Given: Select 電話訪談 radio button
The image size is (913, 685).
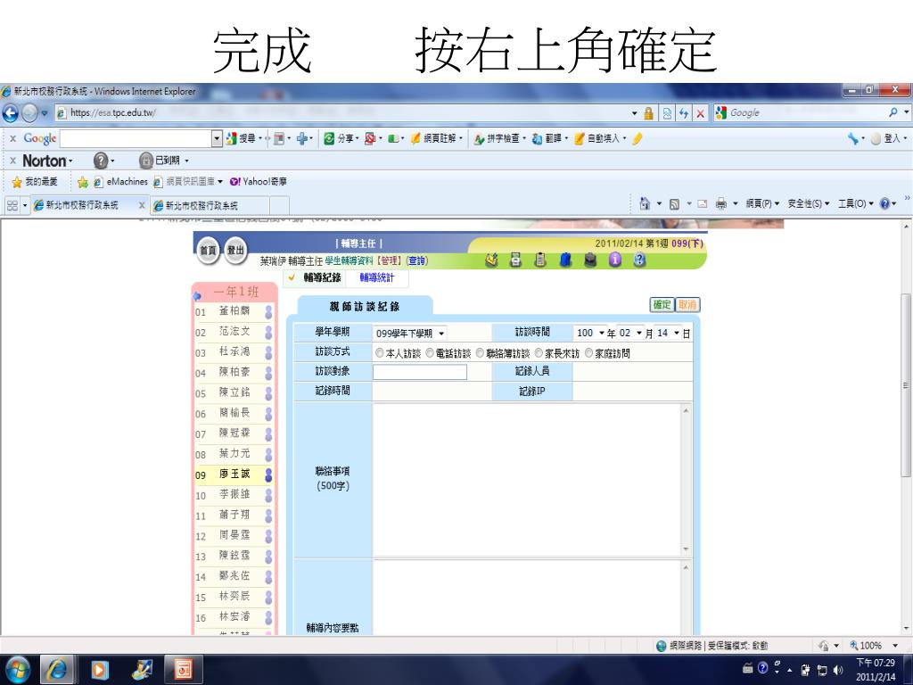Looking at the screenshot, I should (430, 352).
